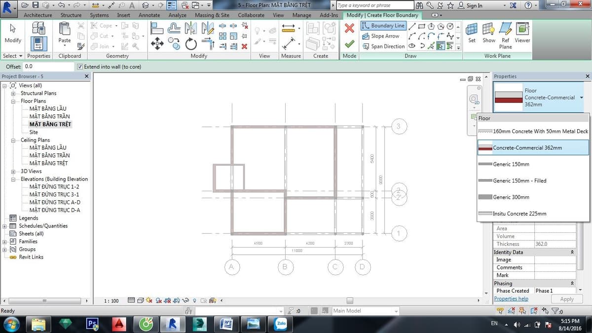Click the Measure Between Two References icon

point(288,28)
